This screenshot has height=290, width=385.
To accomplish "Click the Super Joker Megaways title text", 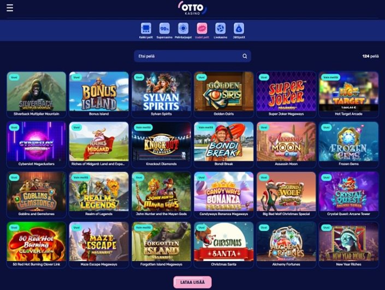I will [x=286, y=114].
